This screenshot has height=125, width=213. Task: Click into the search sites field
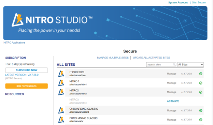tap(160, 64)
